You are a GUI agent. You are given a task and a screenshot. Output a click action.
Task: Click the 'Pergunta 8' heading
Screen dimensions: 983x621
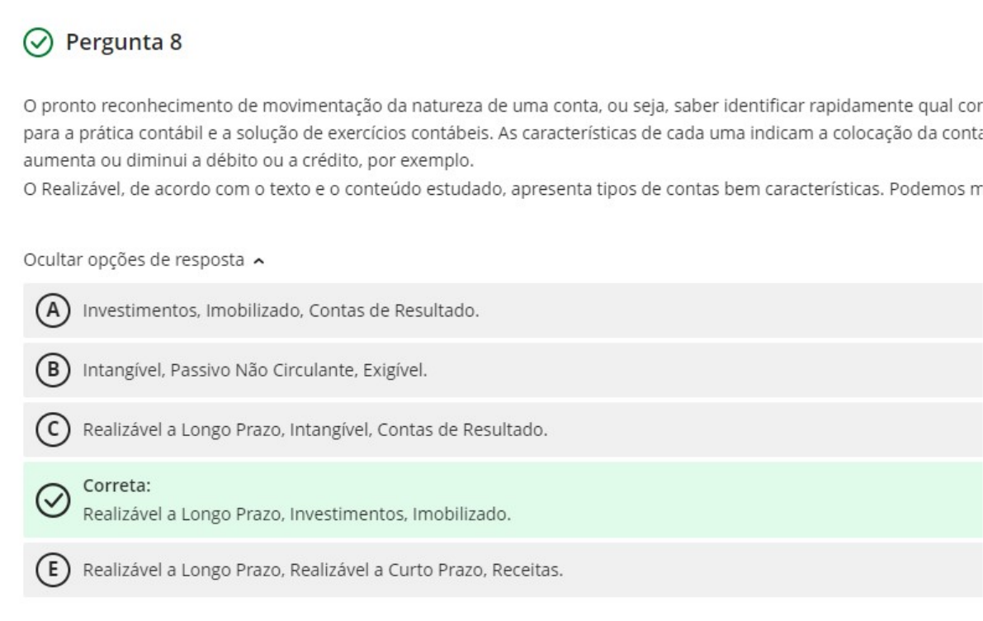pos(124,43)
